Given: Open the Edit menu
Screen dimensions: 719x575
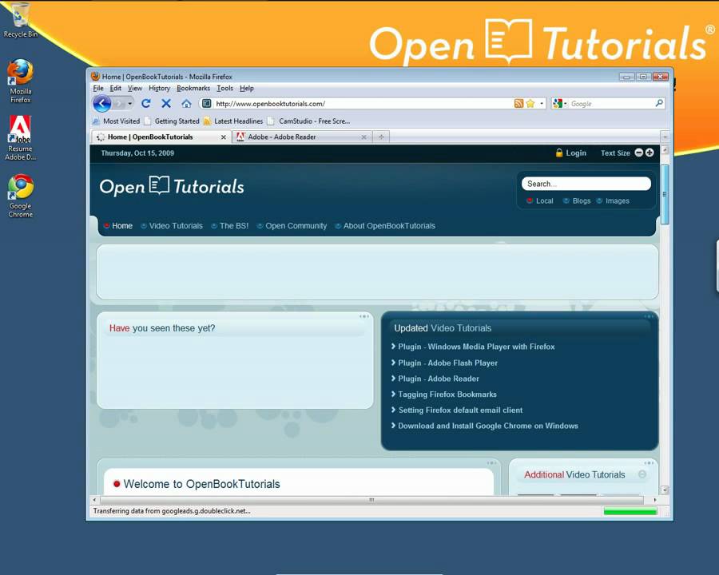Looking at the screenshot, I should 116,88.
